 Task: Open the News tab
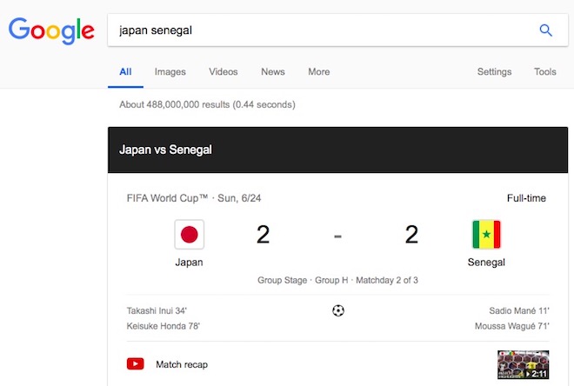[x=273, y=71]
